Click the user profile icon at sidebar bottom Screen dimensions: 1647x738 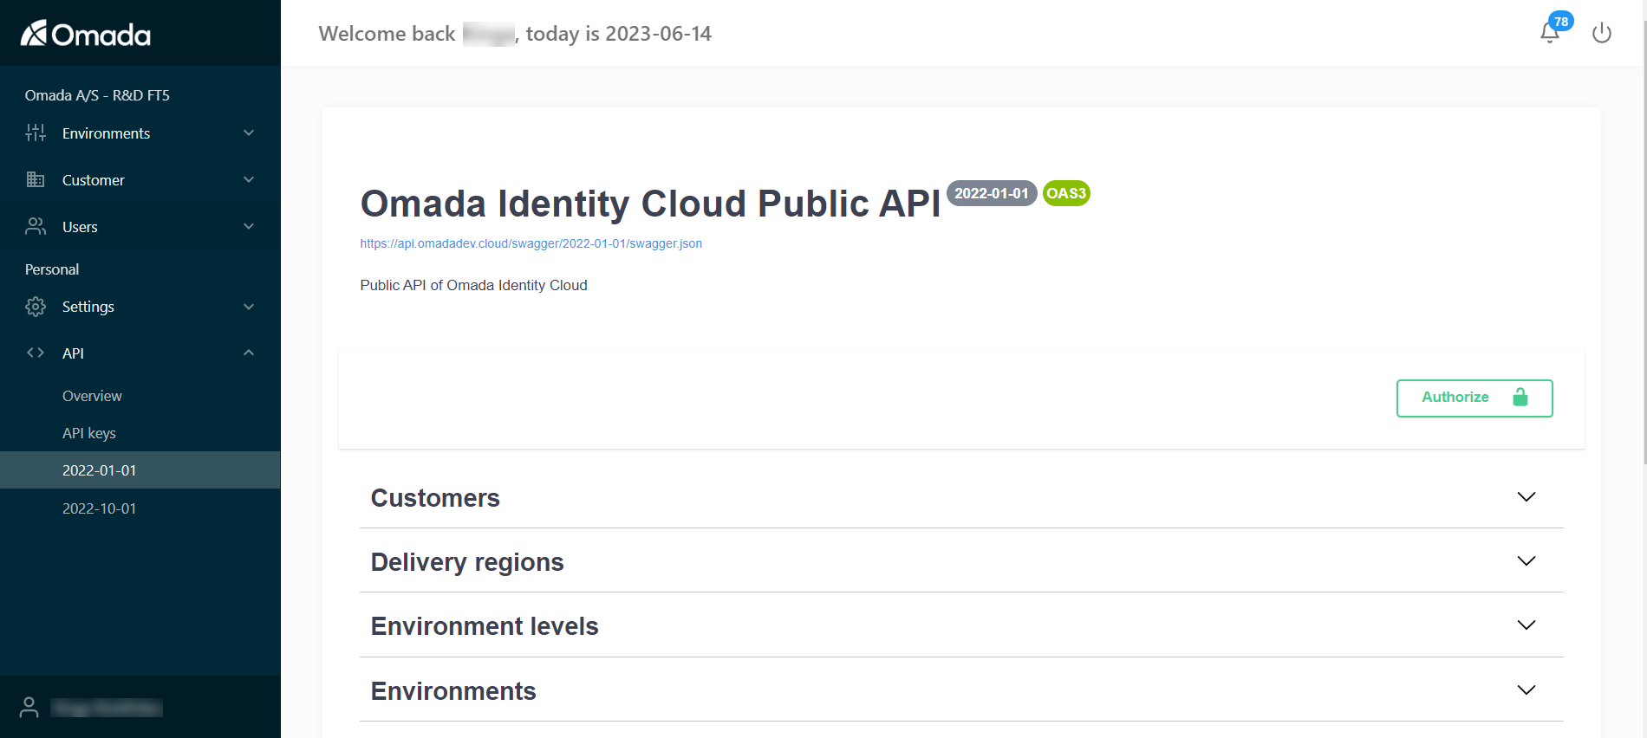click(29, 707)
